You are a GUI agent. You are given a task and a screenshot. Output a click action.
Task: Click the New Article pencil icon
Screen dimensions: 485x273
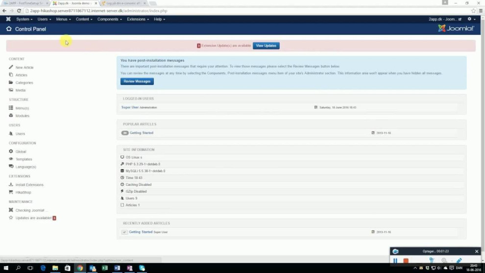(11, 67)
